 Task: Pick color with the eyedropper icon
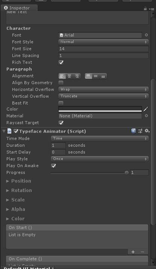click(x=146, y=109)
